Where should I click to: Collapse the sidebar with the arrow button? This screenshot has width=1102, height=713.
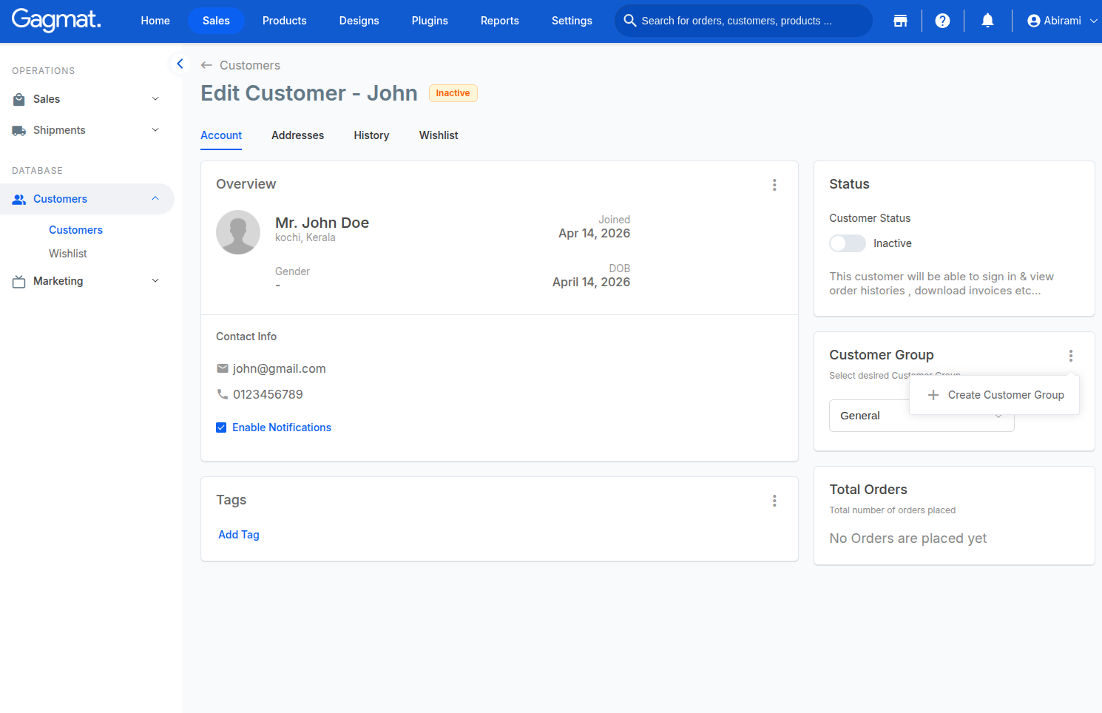tap(180, 64)
